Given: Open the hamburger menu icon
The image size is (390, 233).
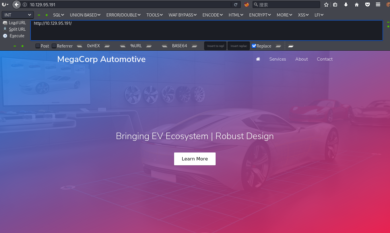Looking at the screenshot, I should pos(378,5).
